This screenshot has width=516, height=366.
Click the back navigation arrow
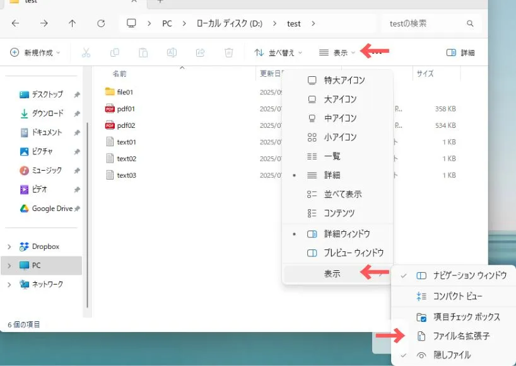(x=15, y=24)
